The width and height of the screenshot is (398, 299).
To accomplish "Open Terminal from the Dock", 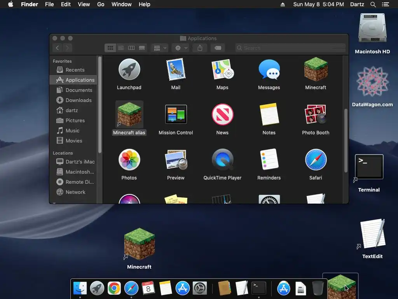I will [258, 288].
